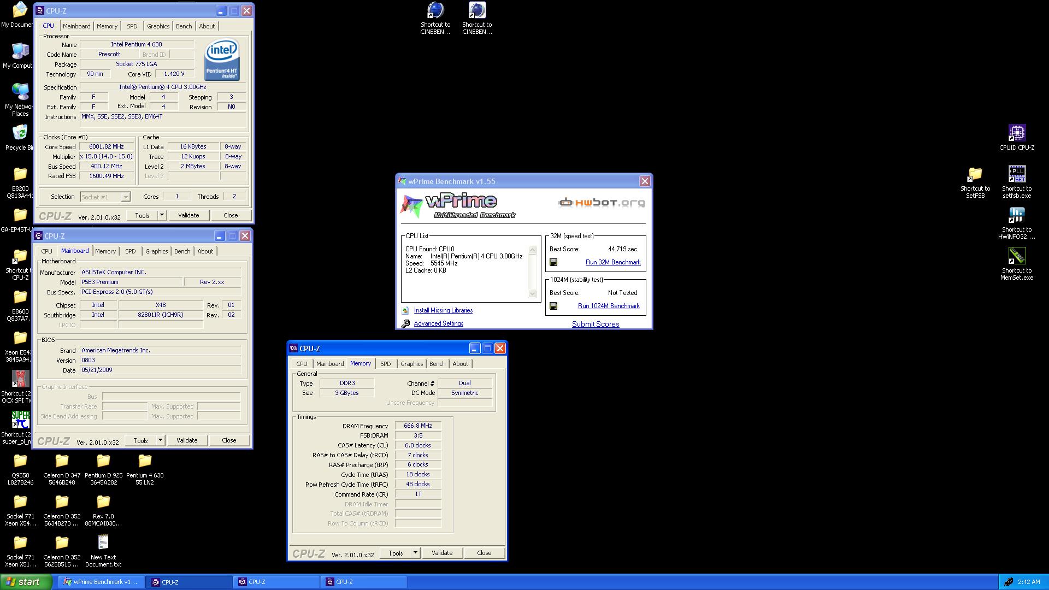The width and height of the screenshot is (1049, 590).
Task: Click the Advanced Settings wrench icon in wPrime
Action: (405, 323)
